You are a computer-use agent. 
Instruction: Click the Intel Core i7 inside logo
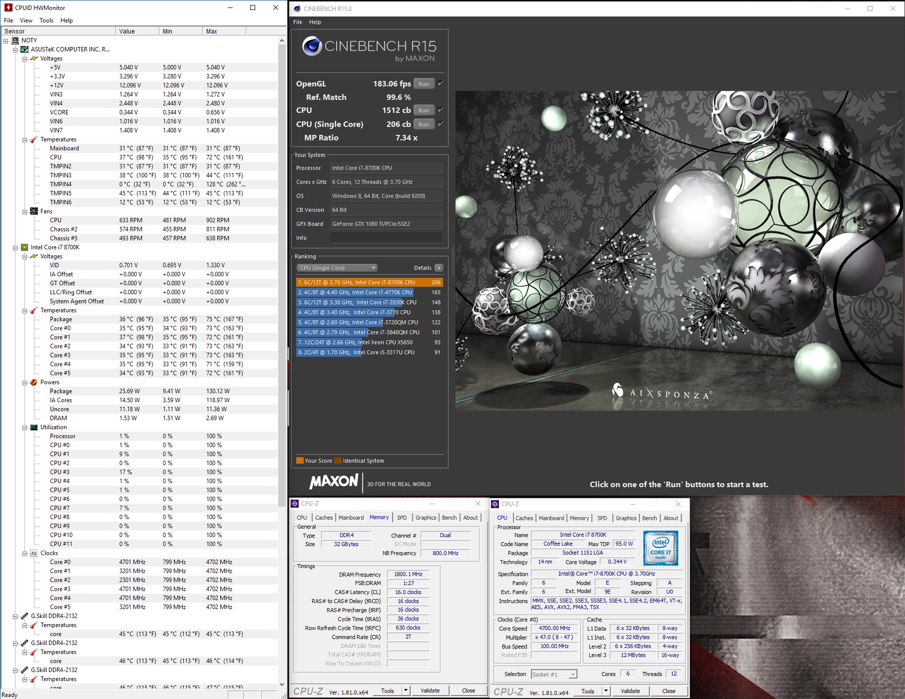pos(661,548)
